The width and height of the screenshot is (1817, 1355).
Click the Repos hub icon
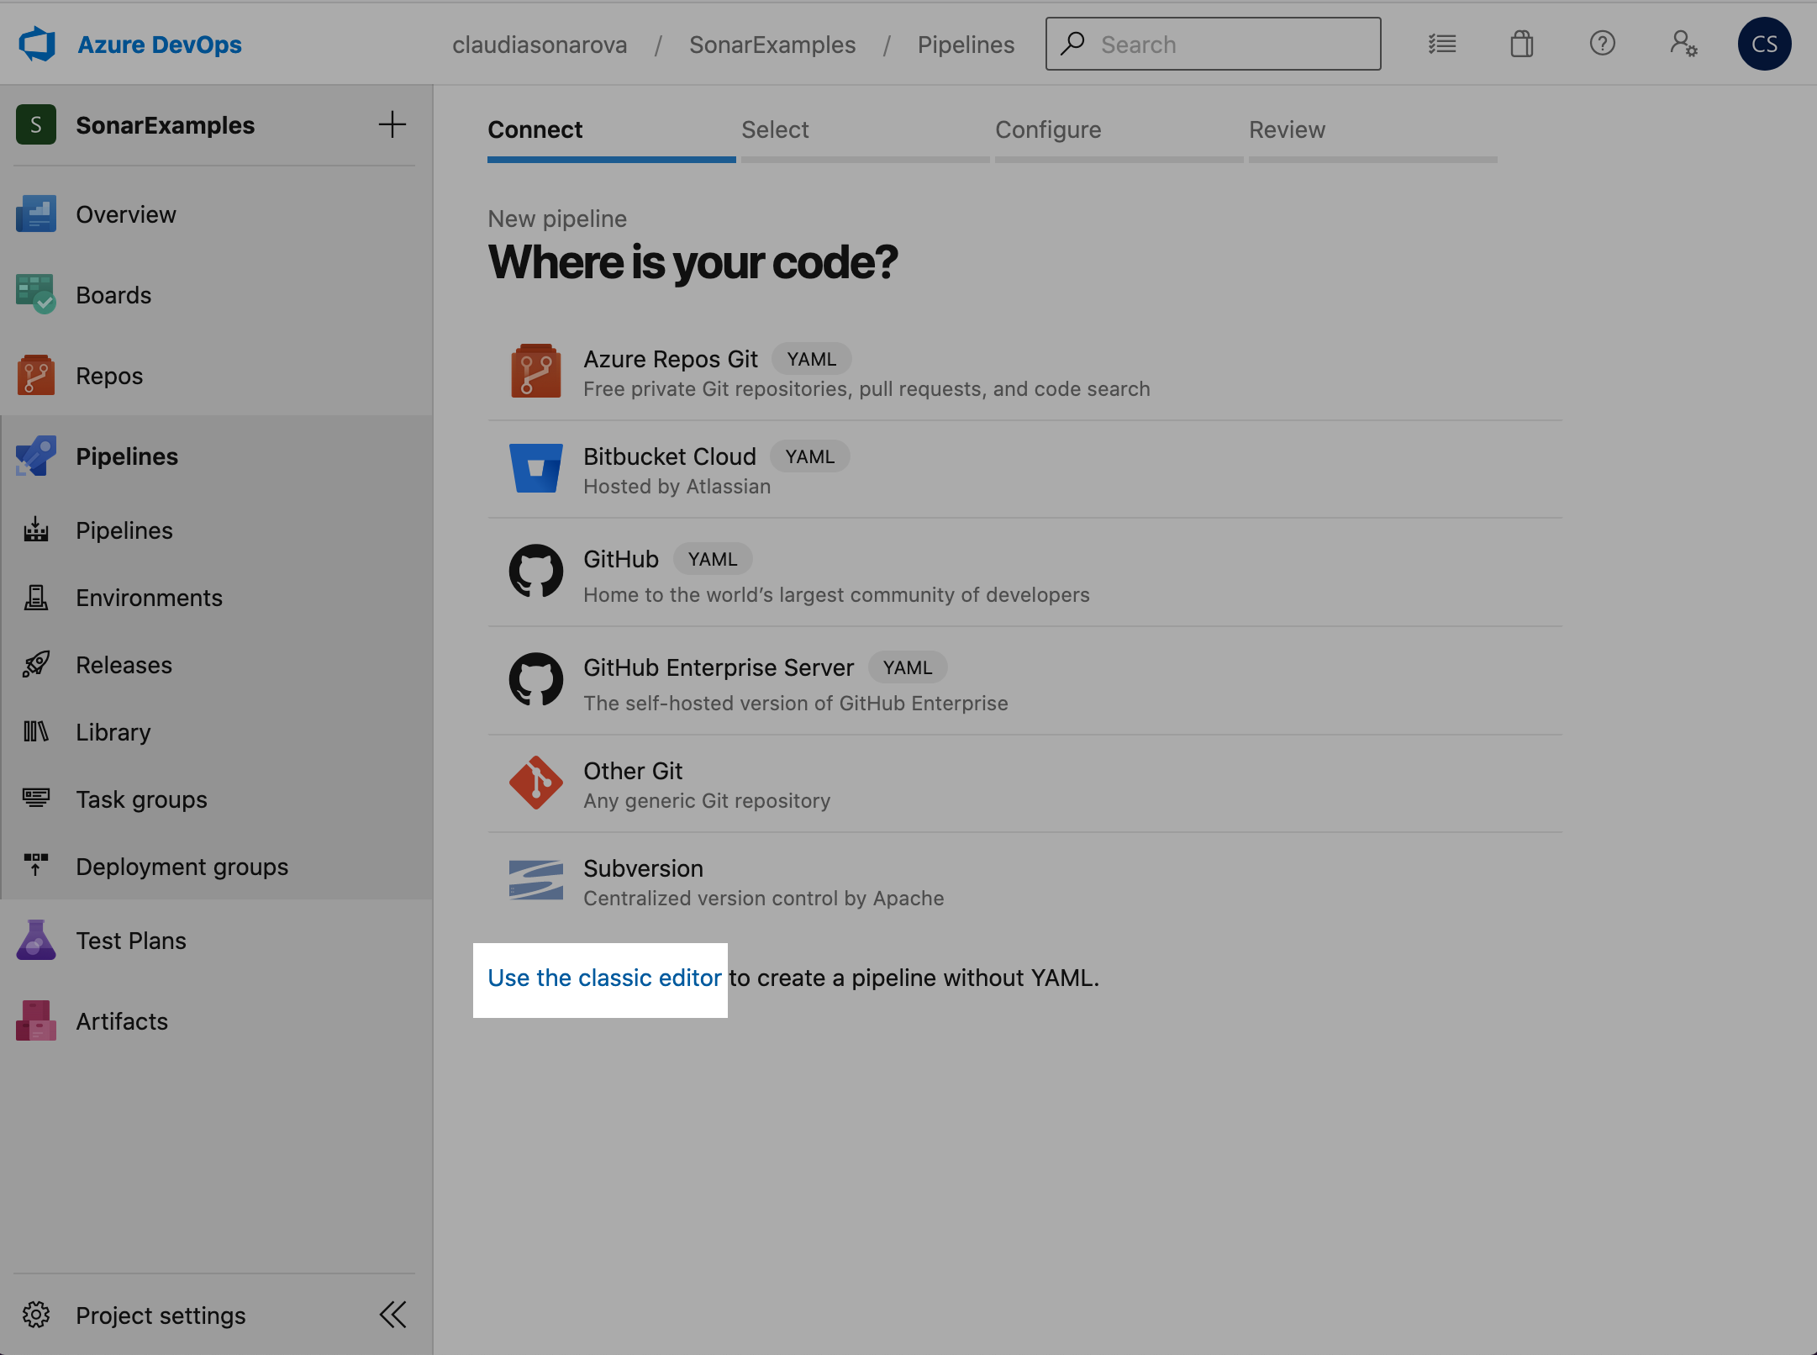click(x=36, y=376)
